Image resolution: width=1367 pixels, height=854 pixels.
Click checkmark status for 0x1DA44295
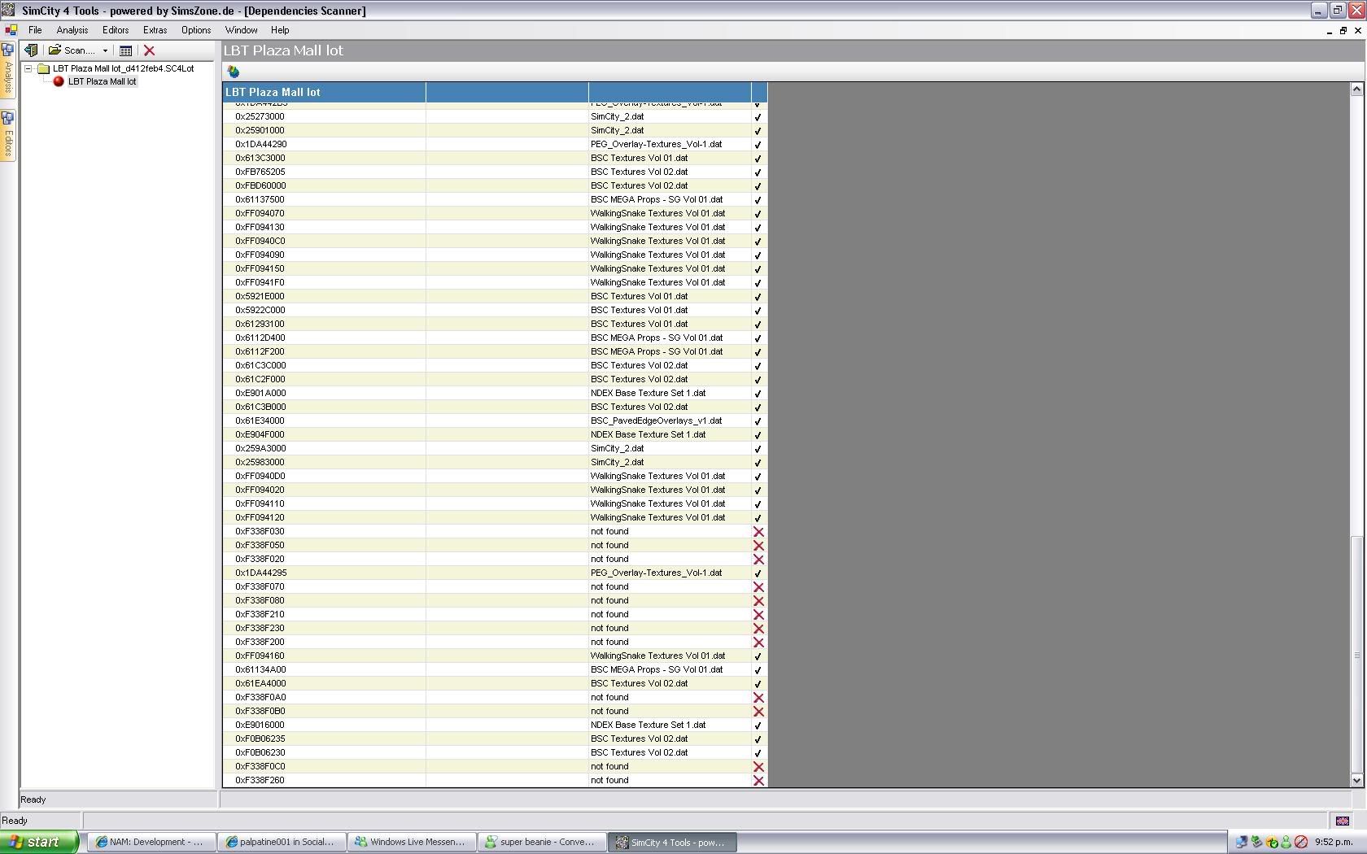pyautogui.click(x=758, y=573)
